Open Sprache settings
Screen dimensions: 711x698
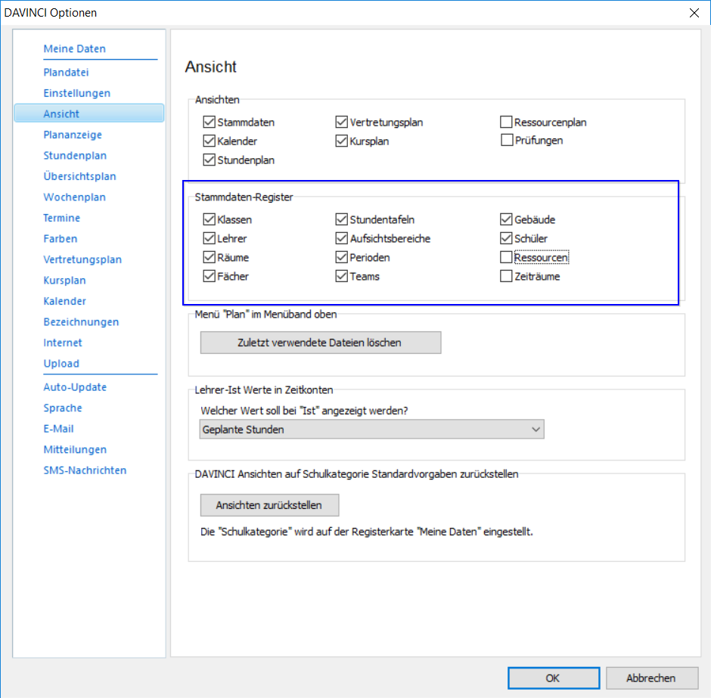pos(63,408)
